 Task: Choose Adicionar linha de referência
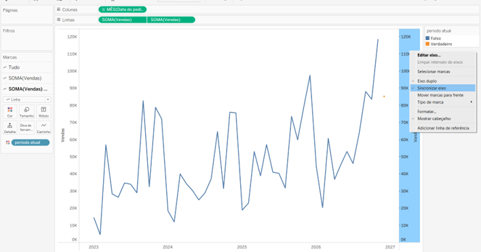(443, 128)
